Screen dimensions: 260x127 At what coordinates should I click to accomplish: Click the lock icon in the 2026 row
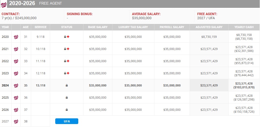(67, 110)
